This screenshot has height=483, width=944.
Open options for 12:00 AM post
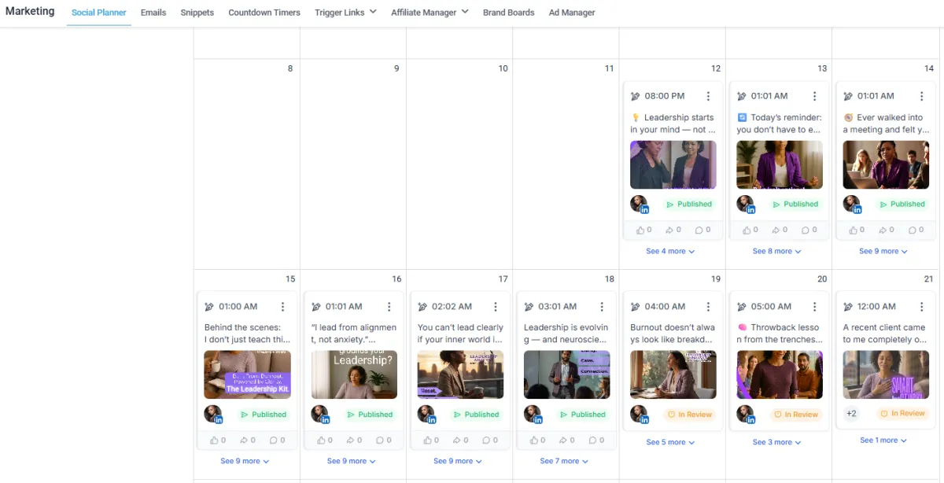pyautogui.click(x=921, y=307)
